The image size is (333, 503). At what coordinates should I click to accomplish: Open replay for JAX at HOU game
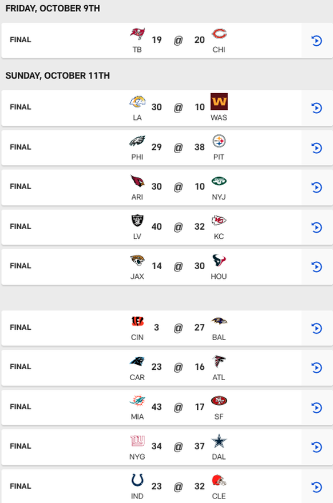(316, 266)
